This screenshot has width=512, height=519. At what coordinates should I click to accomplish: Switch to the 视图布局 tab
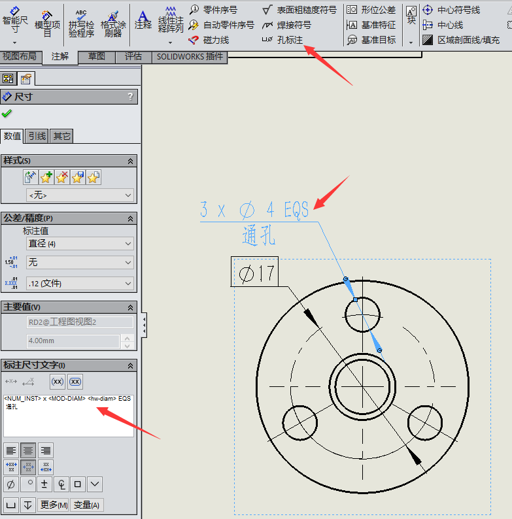click(21, 57)
